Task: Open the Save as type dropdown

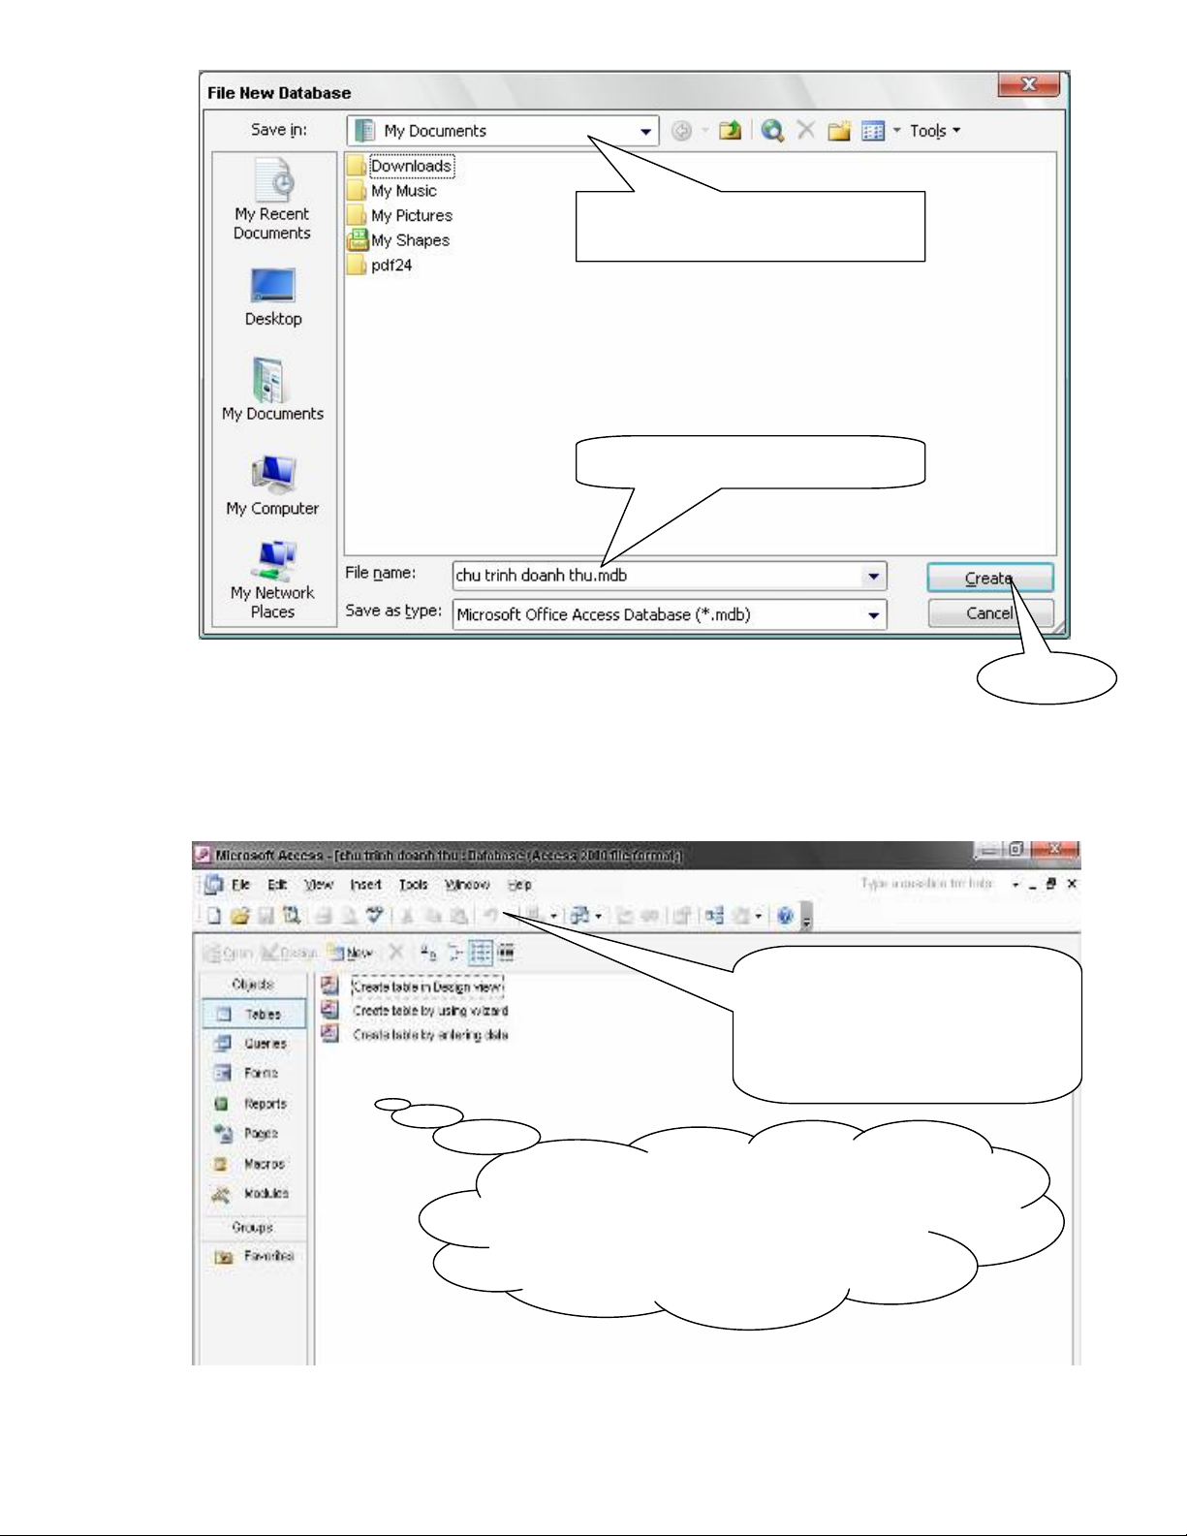Action: [x=873, y=615]
